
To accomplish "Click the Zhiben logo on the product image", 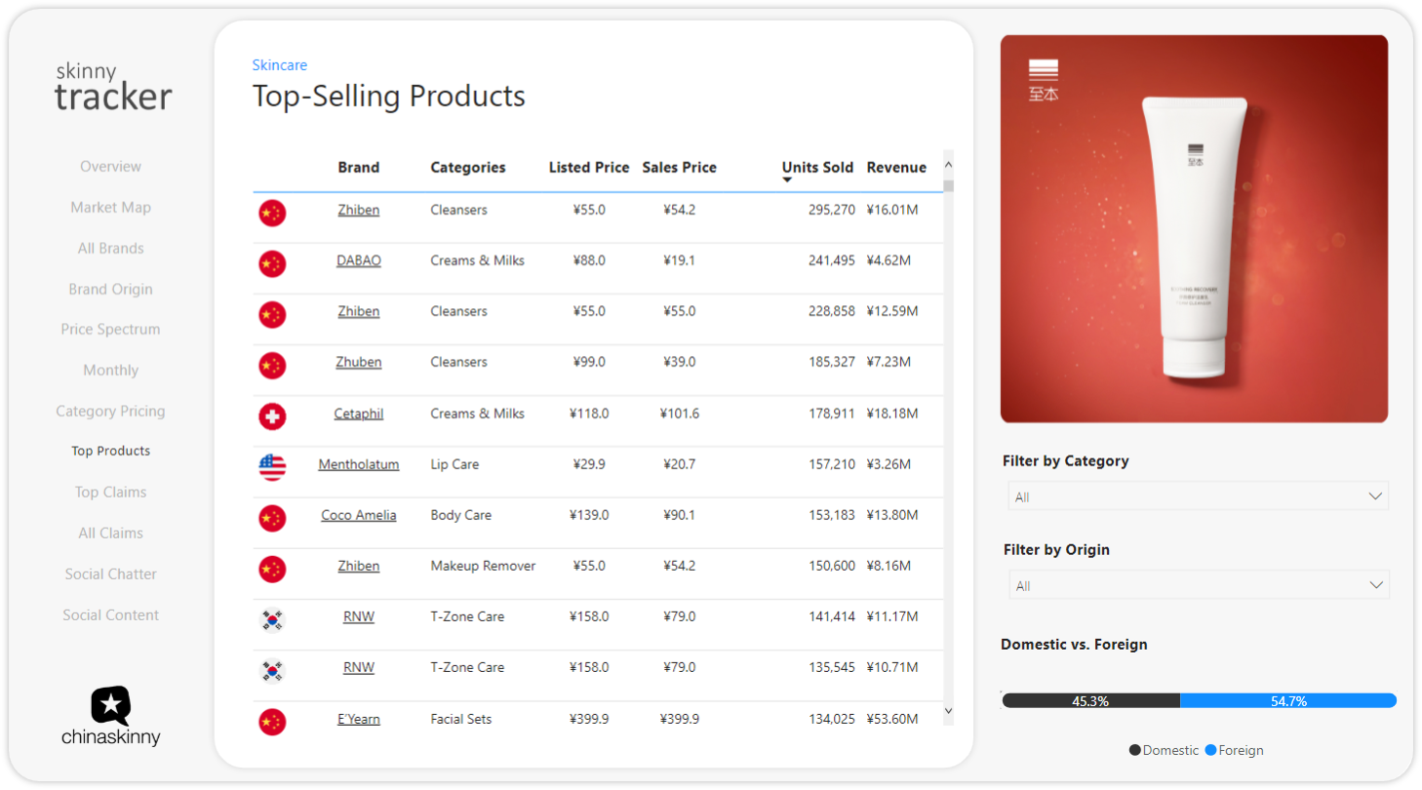I will 1044,80.
